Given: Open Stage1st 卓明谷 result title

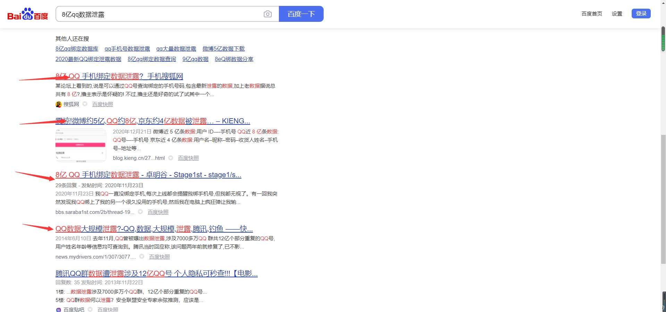Looking at the screenshot, I should click(148, 175).
